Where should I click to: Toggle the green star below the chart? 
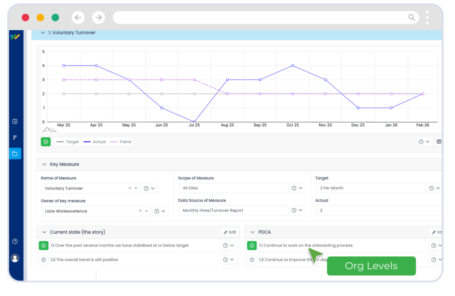[46, 142]
